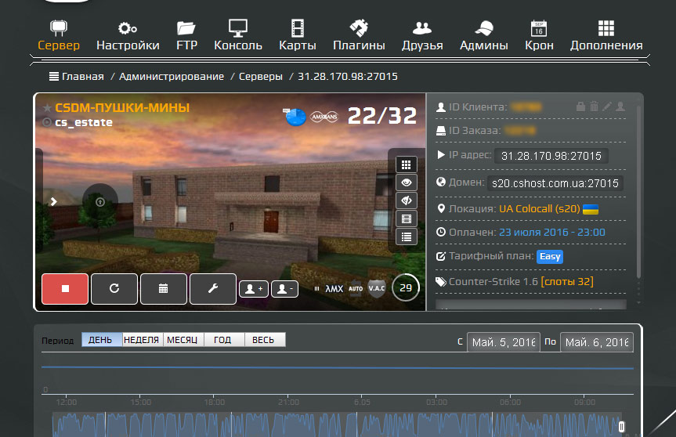Click the add player slot button
The width and height of the screenshot is (676, 437).
[x=254, y=289]
